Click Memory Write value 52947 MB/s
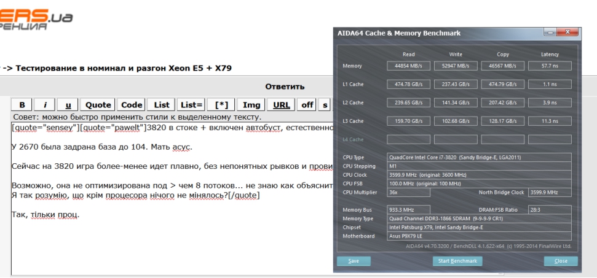The height and width of the screenshot is (278, 597). [456, 66]
